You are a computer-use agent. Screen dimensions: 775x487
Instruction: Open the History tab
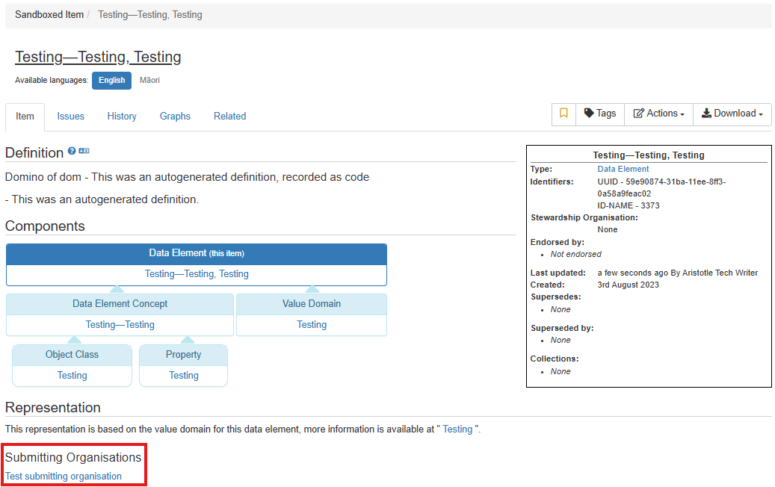coord(122,117)
